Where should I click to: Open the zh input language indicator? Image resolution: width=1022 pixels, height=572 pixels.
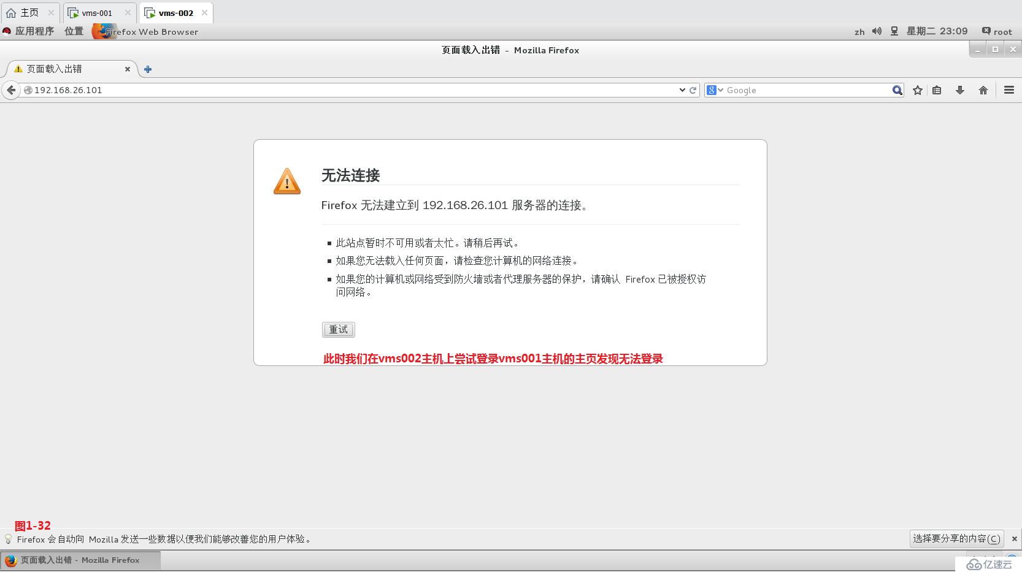point(859,32)
